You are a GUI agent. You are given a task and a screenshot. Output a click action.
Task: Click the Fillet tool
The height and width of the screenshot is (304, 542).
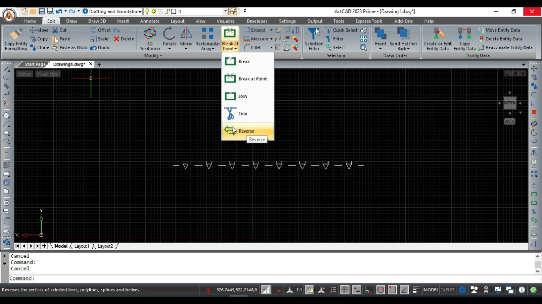(252, 47)
